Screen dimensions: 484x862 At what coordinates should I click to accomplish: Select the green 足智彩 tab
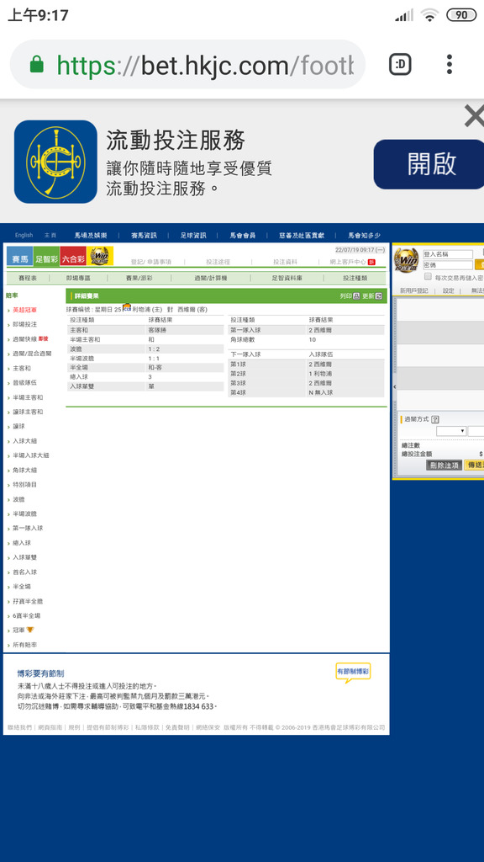pyautogui.click(x=46, y=256)
